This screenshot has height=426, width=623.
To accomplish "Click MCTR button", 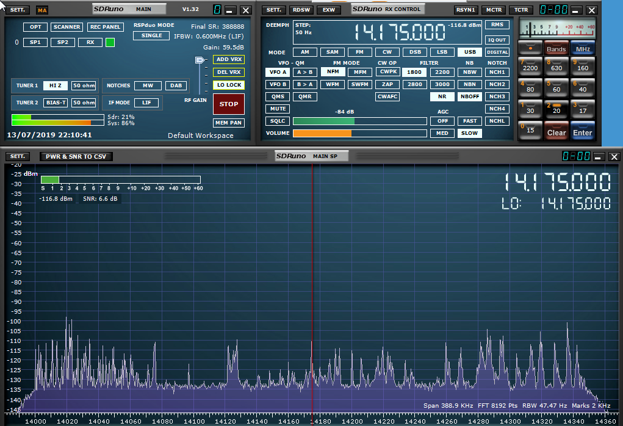I will pos(494,10).
